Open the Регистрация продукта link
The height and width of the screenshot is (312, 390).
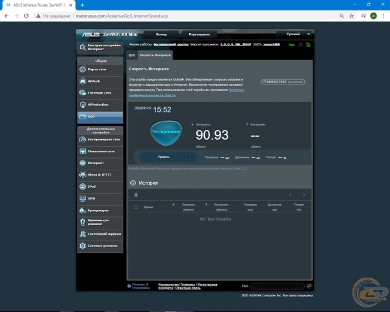pos(207,285)
